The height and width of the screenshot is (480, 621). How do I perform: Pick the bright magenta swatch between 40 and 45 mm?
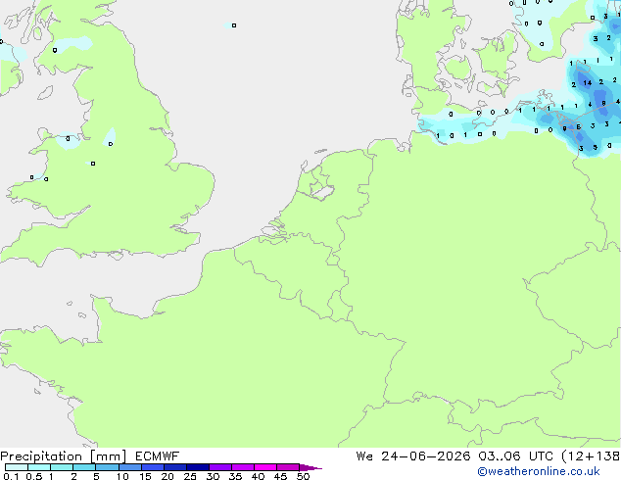[x=265, y=467]
